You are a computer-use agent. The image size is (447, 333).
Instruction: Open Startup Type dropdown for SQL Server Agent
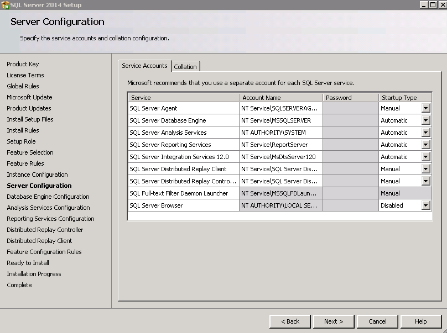pyautogui.click(x=425, y=108)
